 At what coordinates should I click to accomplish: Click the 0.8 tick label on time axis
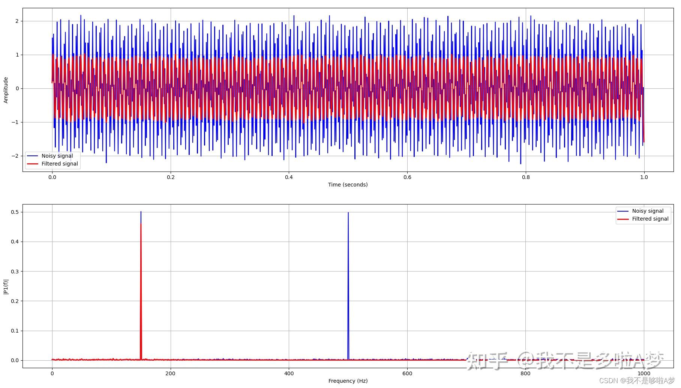[x=526, y=177]
